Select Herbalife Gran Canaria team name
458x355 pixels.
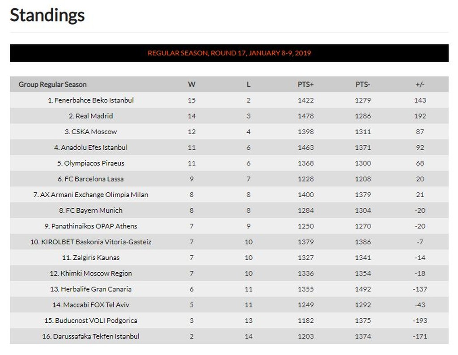94,289
